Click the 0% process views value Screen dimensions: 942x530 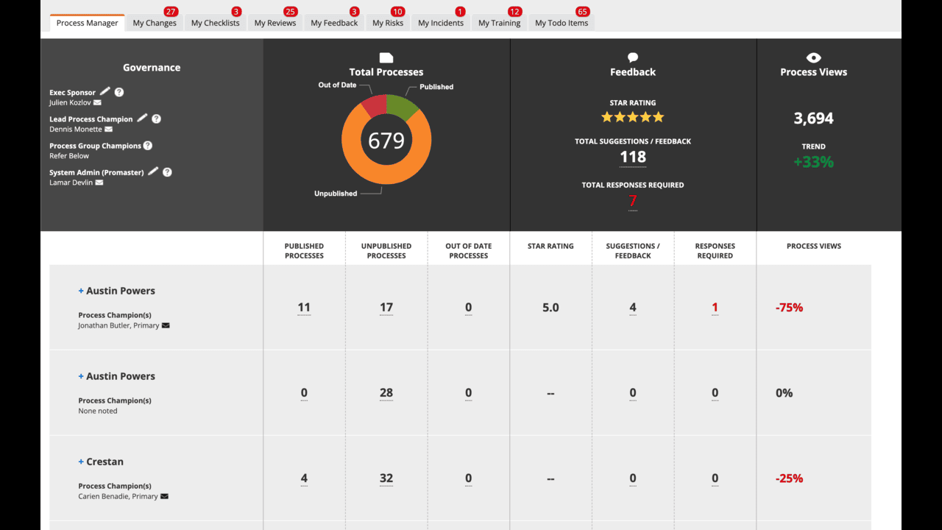point(784,393)
